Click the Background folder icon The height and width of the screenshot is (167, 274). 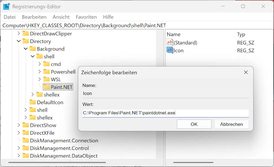(x=33, y=49)
